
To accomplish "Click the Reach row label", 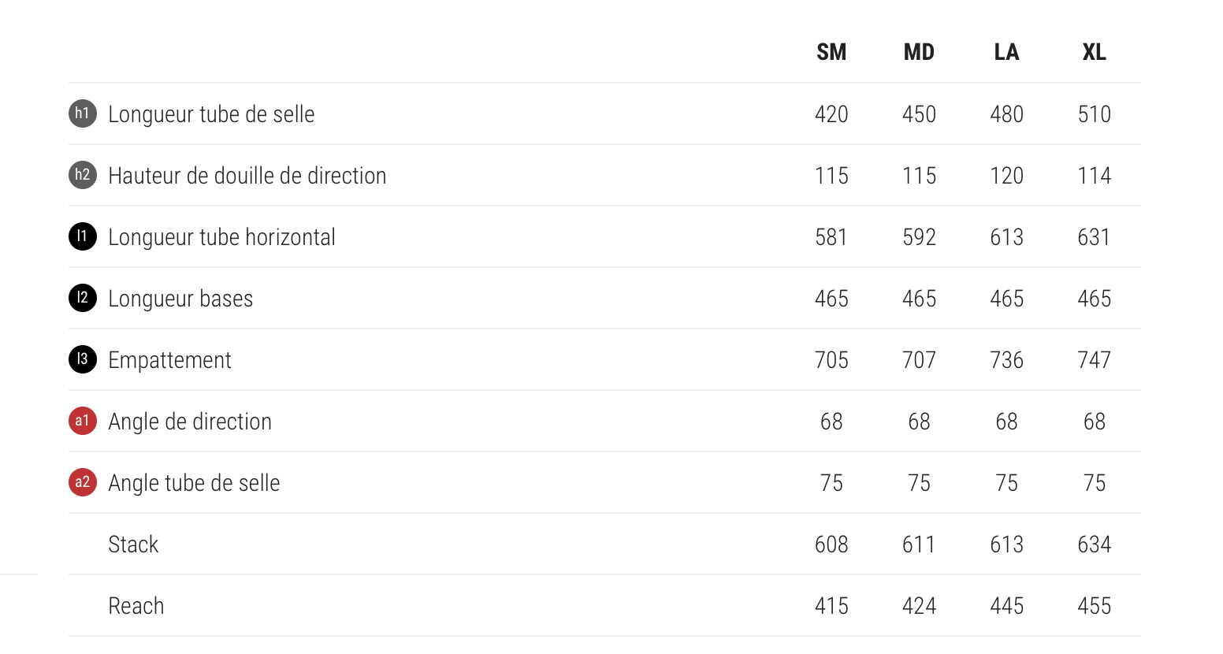I will coord(136,606).
